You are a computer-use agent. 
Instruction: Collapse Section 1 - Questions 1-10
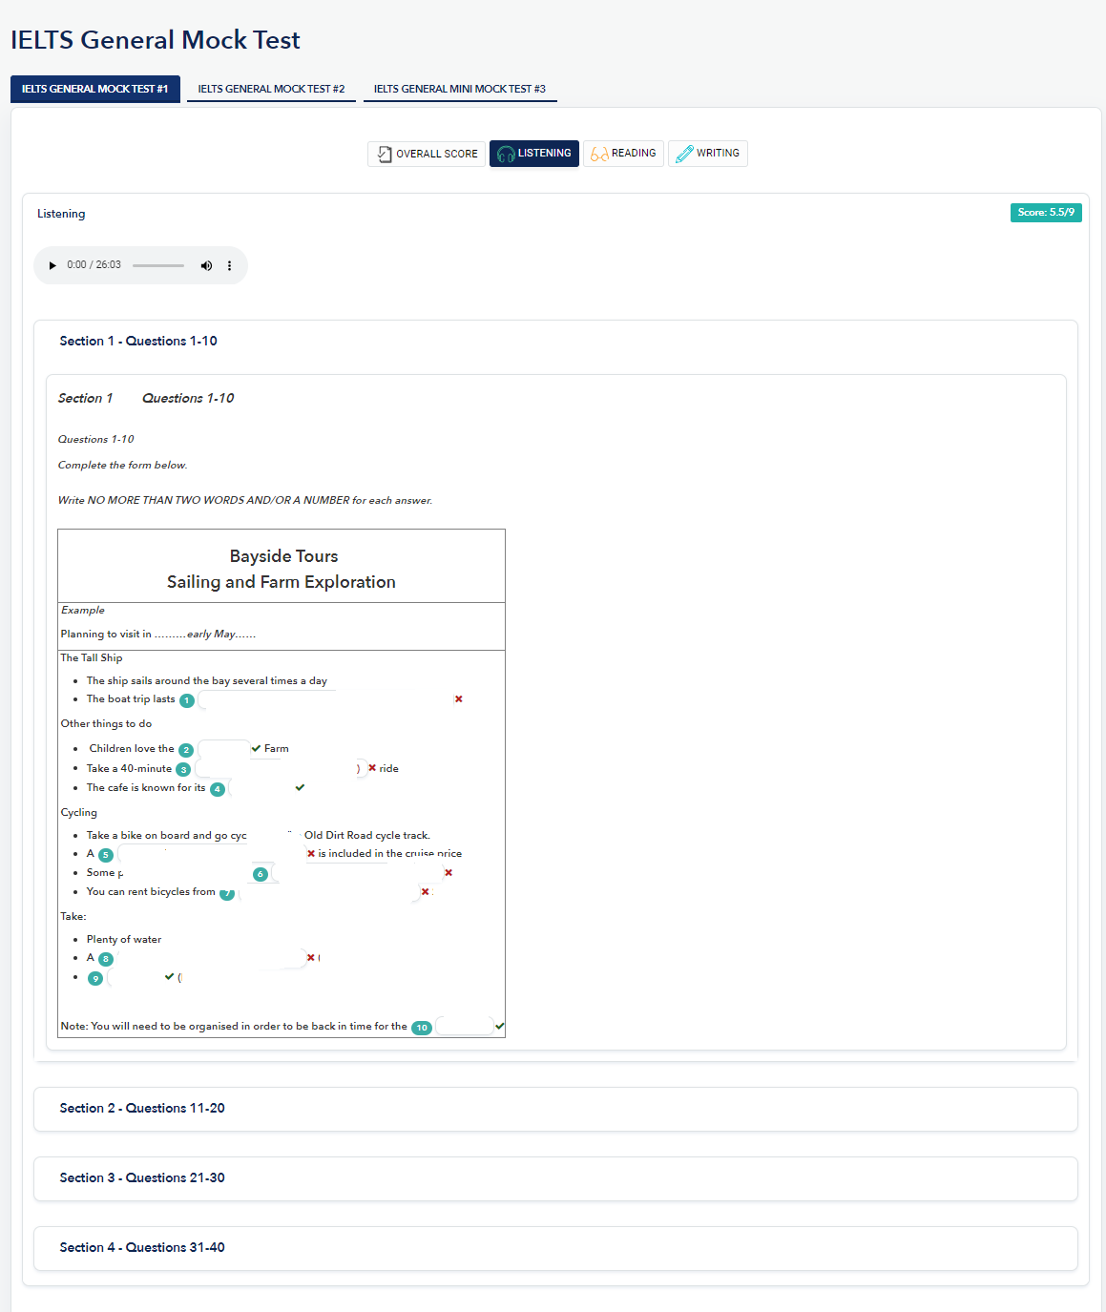click(x=138, y=342)
